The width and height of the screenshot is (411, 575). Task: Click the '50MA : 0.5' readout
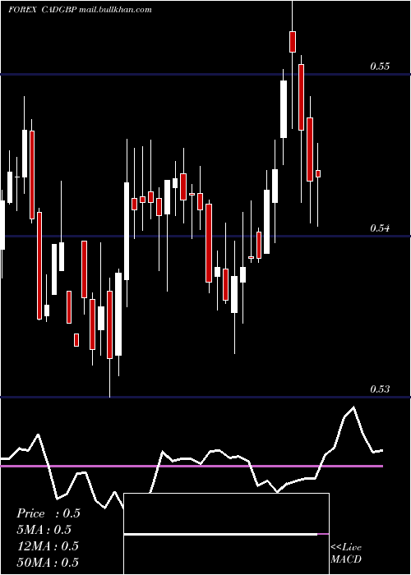pos(48,562)
